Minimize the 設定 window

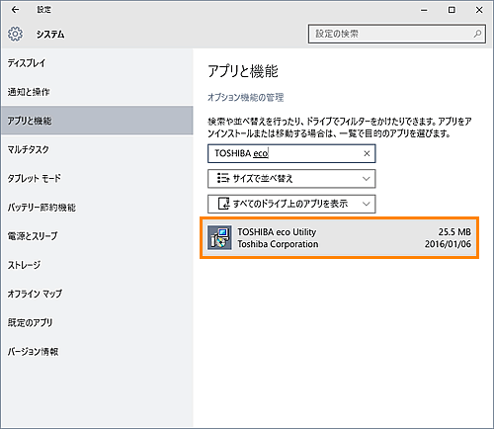[424, 10]
